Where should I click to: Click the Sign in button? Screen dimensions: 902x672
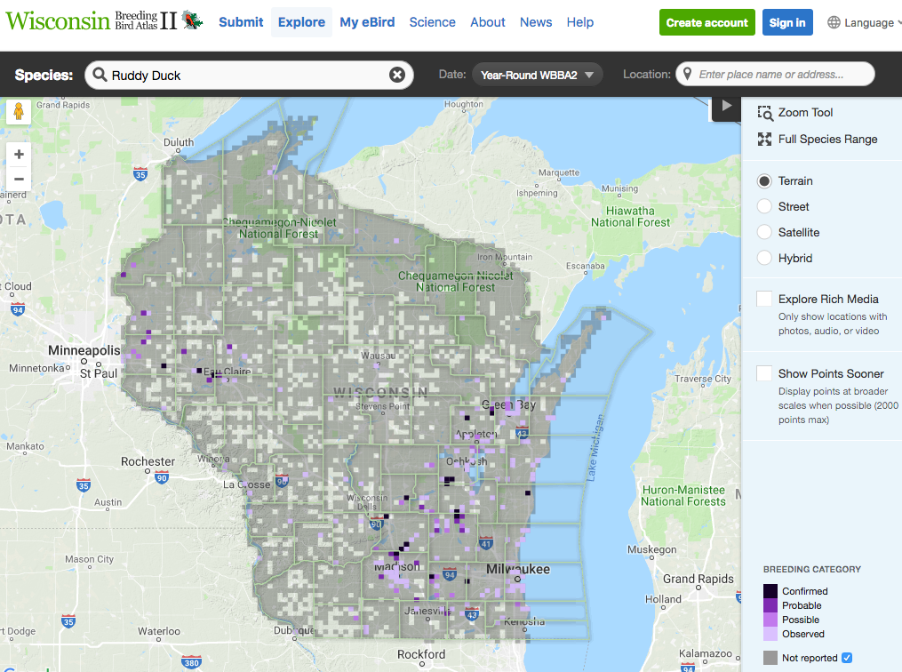click(787, 22)
